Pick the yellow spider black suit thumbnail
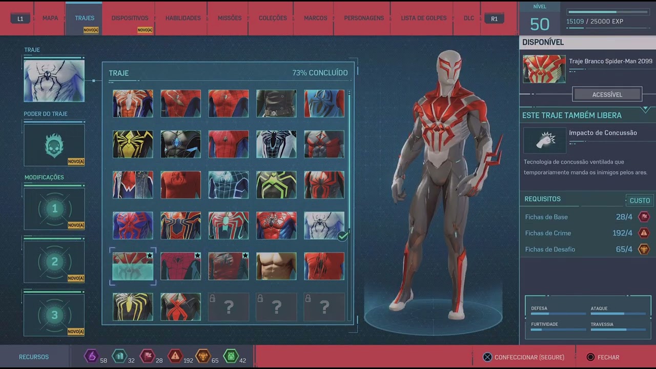 [133, 144]
